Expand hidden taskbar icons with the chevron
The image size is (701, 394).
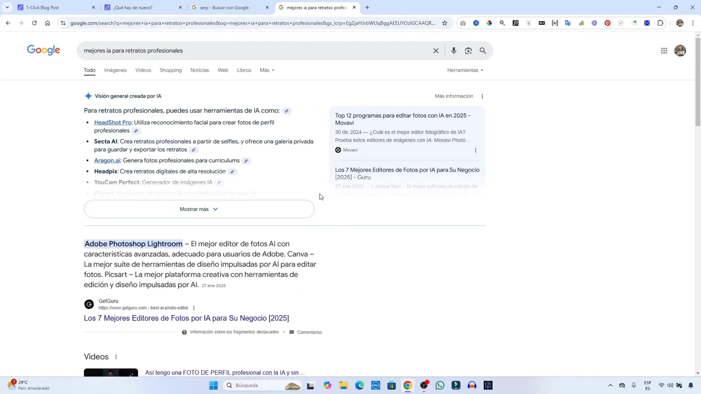tap(610, 385)
